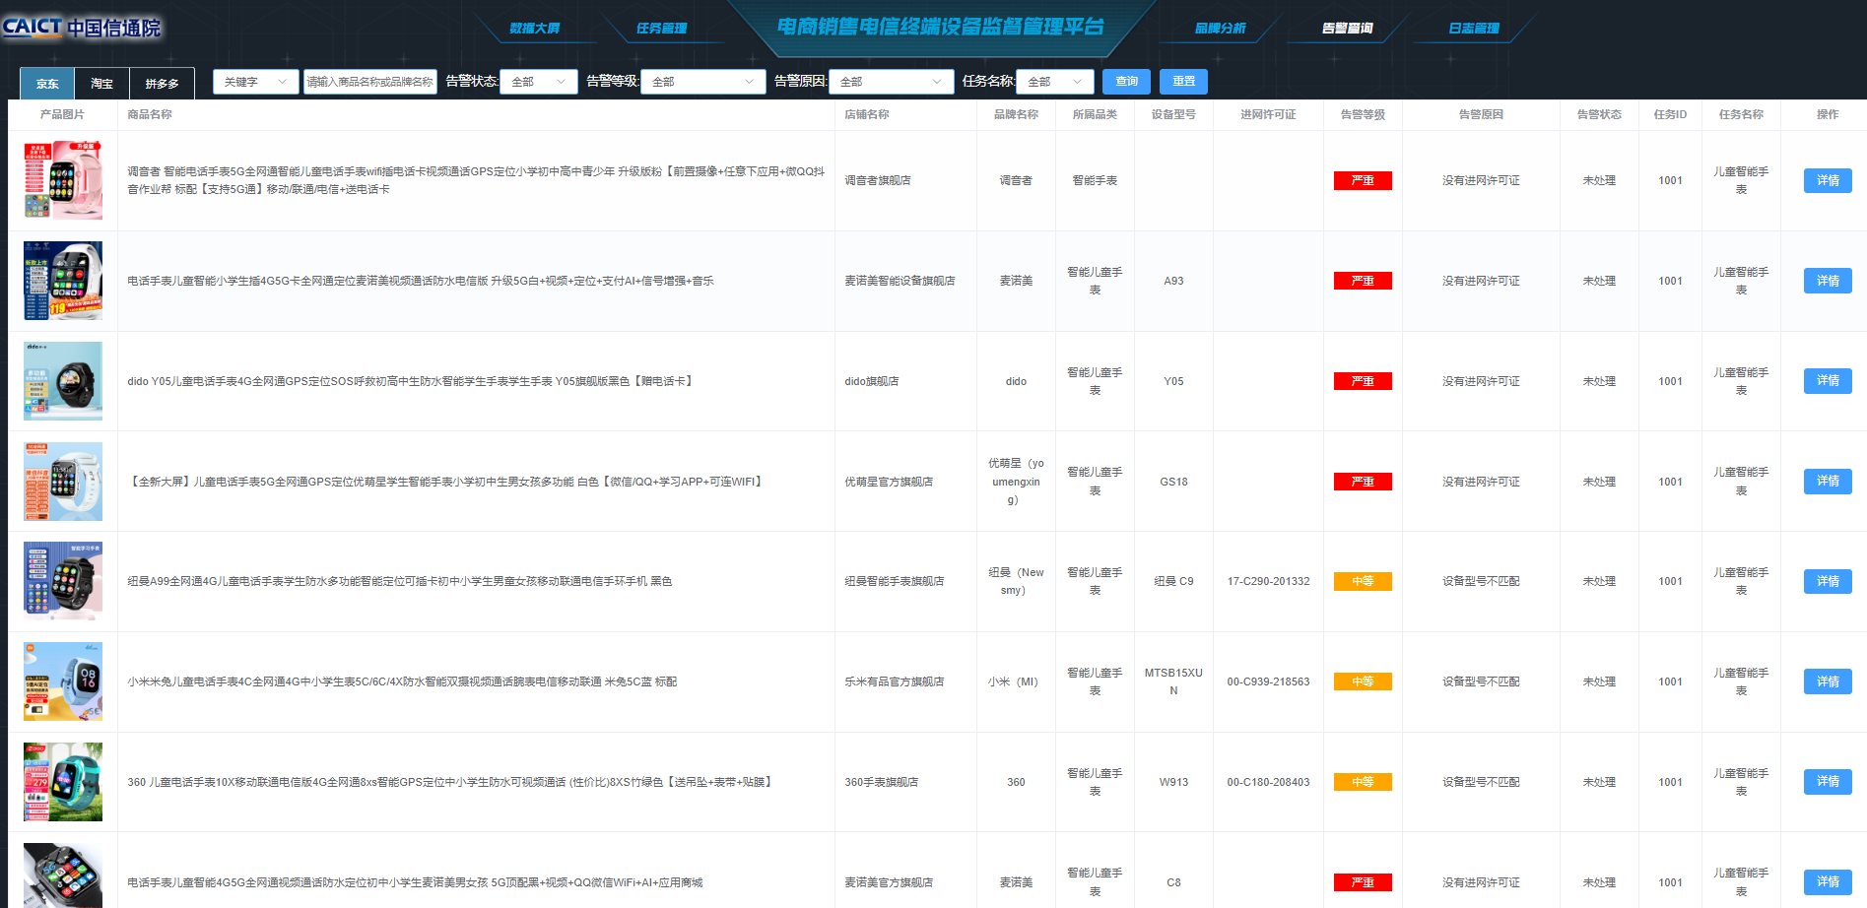Open the 品牌分析 nav tab

coord(1221,28)
